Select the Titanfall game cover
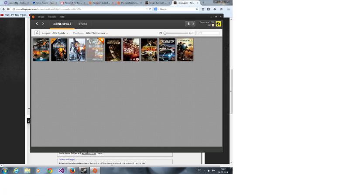This screenshot has height=196, width=349. [185, 50]
